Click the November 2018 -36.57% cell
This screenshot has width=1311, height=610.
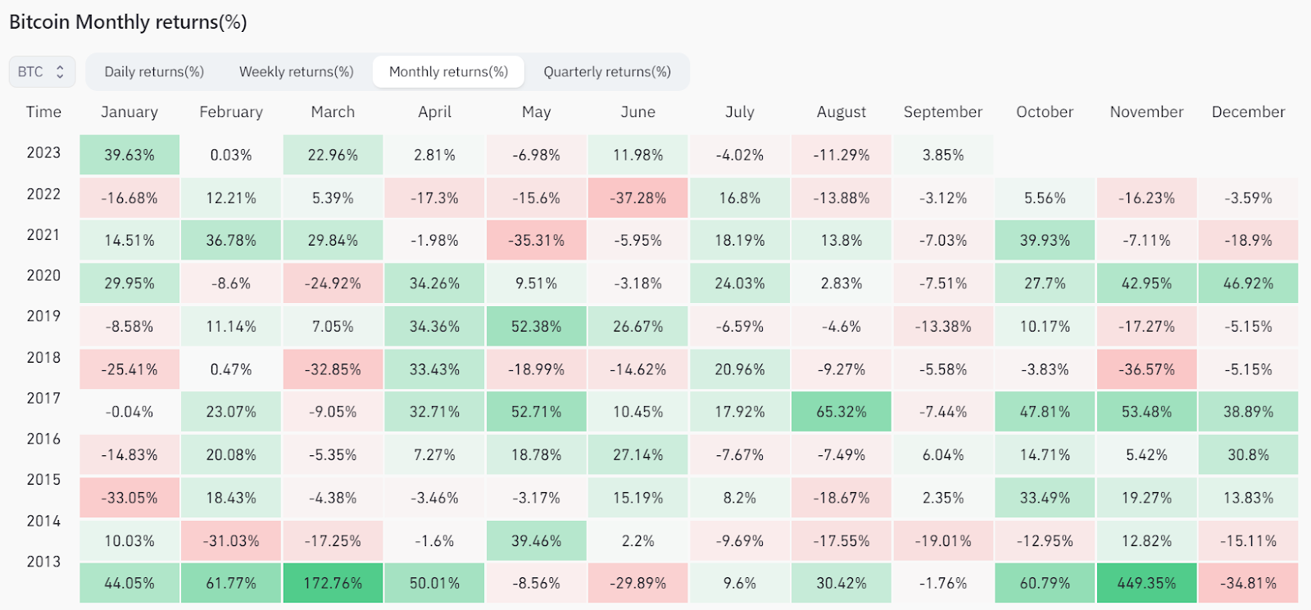click(x=1146, y=369)
